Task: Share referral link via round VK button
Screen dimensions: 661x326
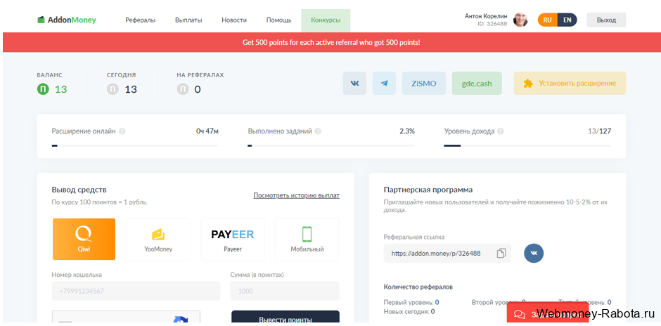Action: click(x=534, y=253)
